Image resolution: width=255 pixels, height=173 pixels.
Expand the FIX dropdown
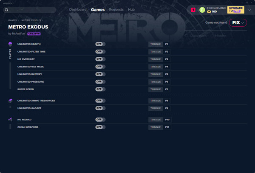238,22
